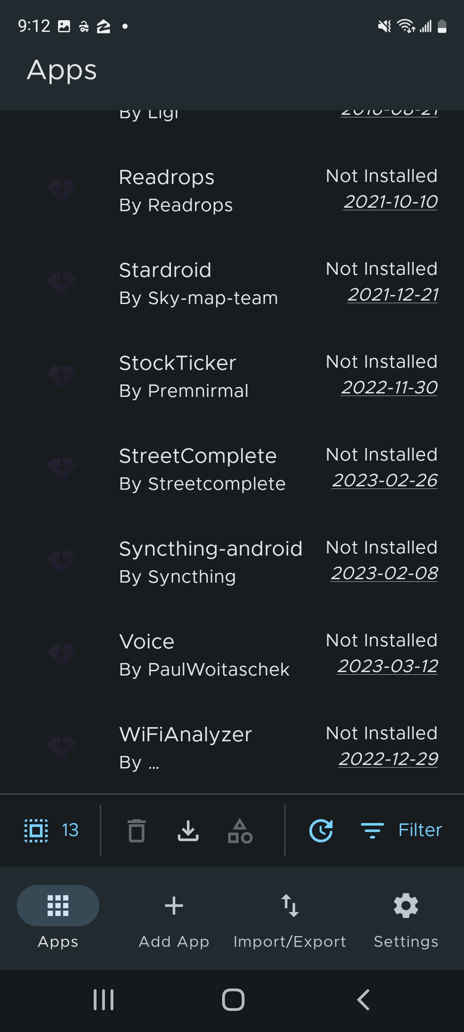Open the categorize shapes icon
Image resolution: width=464 pixels, height=1032 pixels.
click(x=239, y=830)
